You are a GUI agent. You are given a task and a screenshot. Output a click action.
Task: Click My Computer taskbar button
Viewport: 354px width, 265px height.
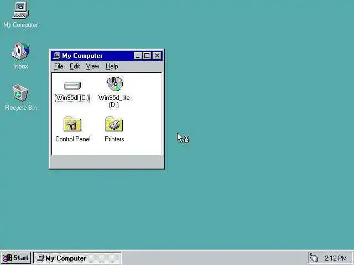coord(77,258)
